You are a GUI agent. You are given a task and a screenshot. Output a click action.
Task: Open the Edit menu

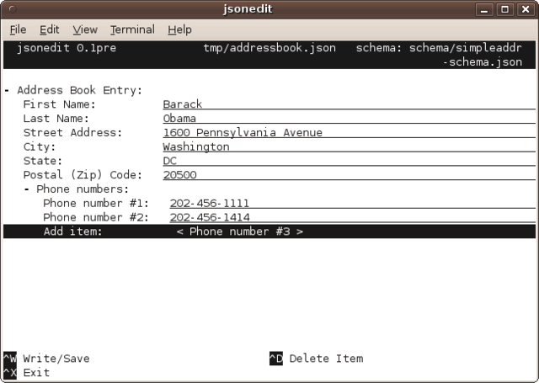49,29
